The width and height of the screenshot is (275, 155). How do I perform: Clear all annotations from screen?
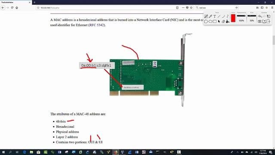tap(268, 16)
